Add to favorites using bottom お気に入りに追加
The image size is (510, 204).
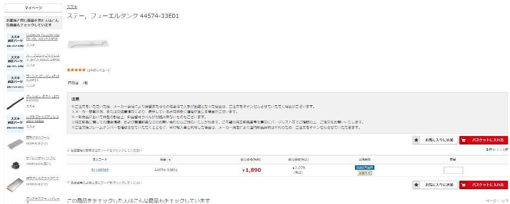point(435,185)
